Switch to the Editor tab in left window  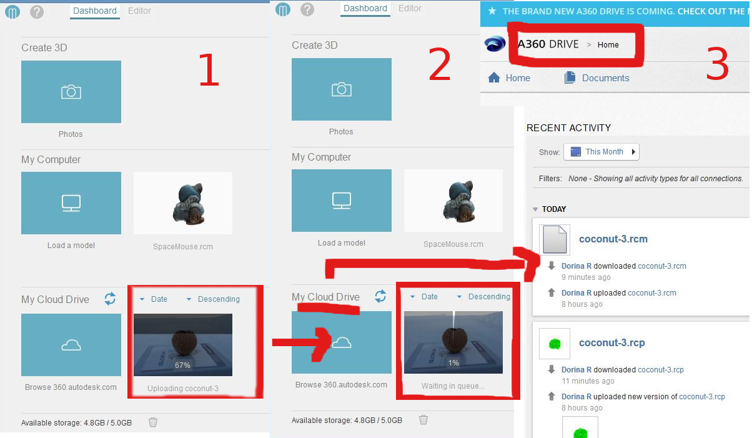pyautogui.click(x=140, y=11)
